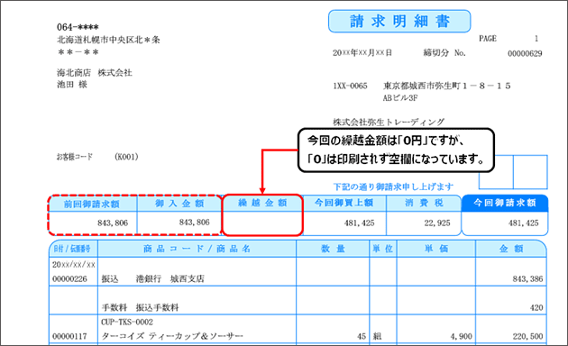Click the entry 振込 港銀行 城西支店
This screenshot has height=346, width=568.
pos(153,278)
